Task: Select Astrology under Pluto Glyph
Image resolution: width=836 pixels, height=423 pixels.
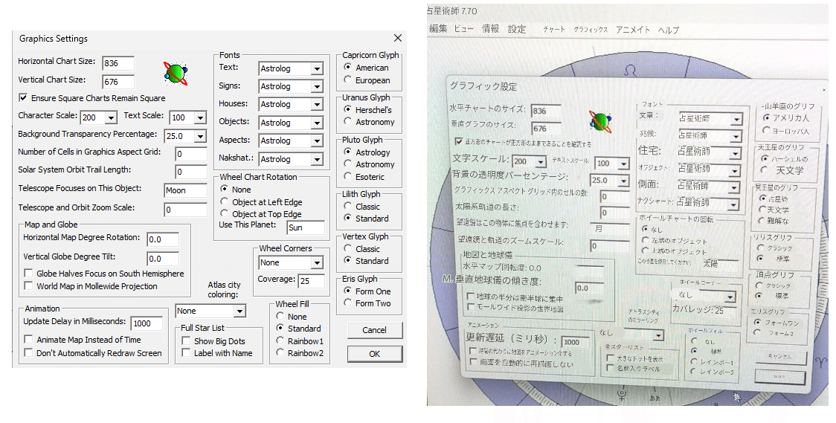Action: (x=347, y=152)
